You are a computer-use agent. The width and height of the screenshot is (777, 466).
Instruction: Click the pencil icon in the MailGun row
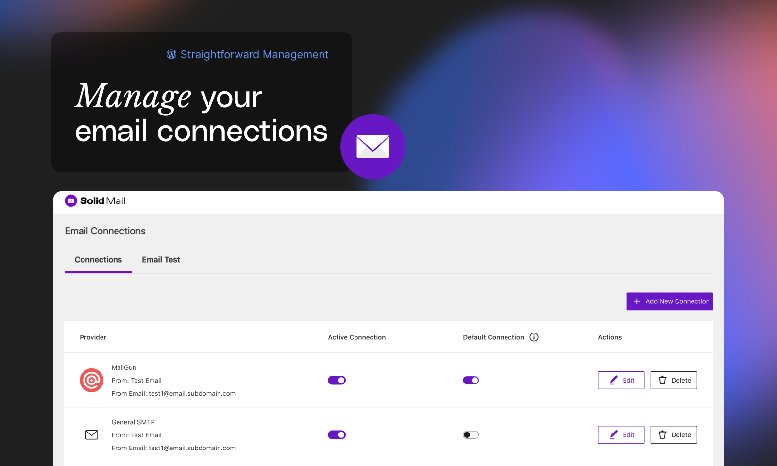tap(614, 380)
